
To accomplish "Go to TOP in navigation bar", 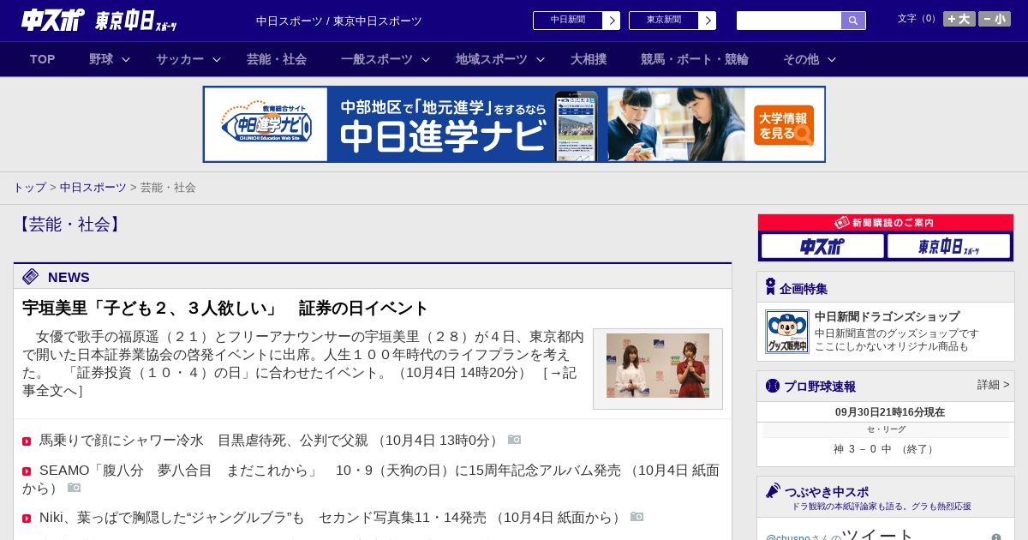I will coord(43,59).
